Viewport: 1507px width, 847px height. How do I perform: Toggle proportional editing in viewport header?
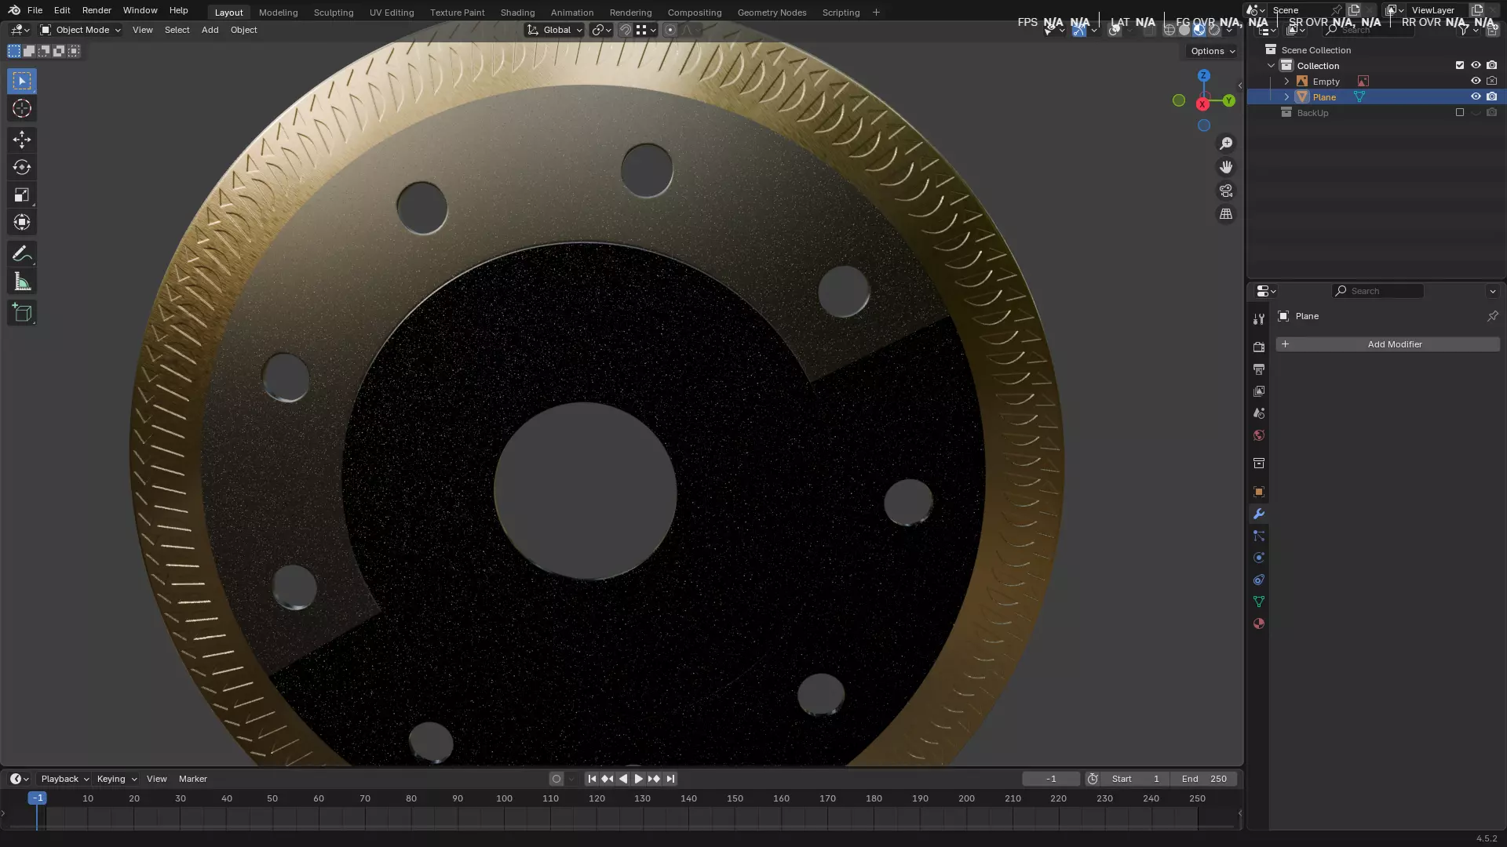click(670, 30)
